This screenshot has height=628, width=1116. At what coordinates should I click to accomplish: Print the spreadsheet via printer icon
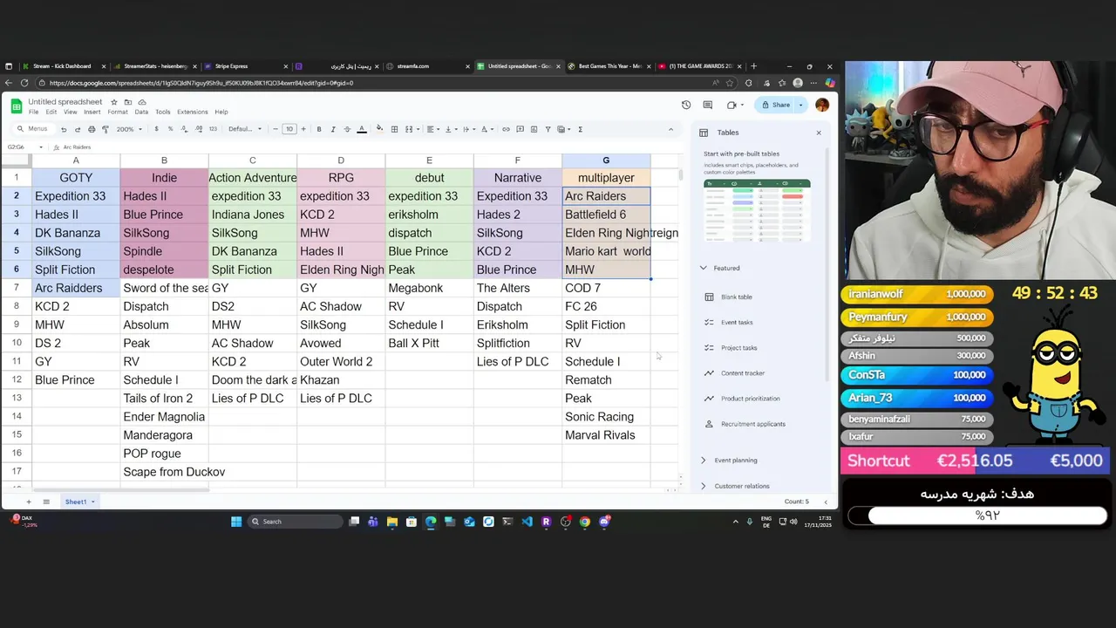tap(92, 129)
